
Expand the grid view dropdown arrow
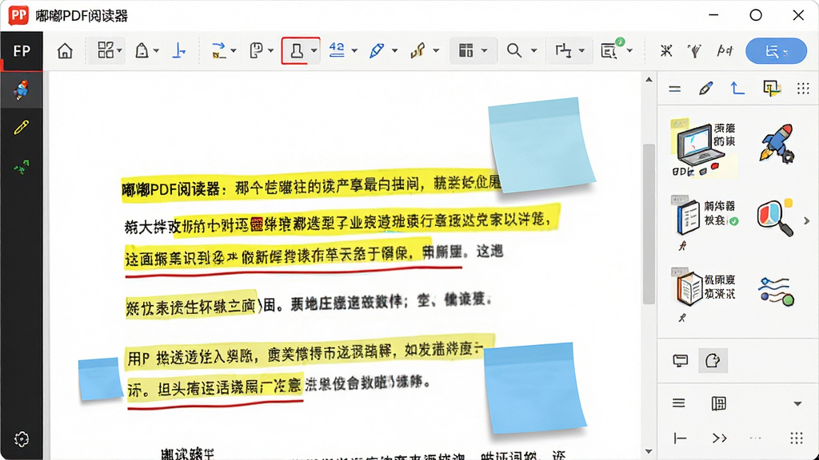120,50
